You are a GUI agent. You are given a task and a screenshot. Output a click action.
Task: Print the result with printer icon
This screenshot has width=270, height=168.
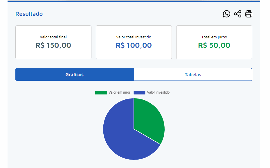tap(249, 14)
